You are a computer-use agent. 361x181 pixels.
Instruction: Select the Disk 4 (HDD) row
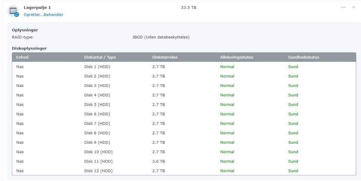coord(97,95)
